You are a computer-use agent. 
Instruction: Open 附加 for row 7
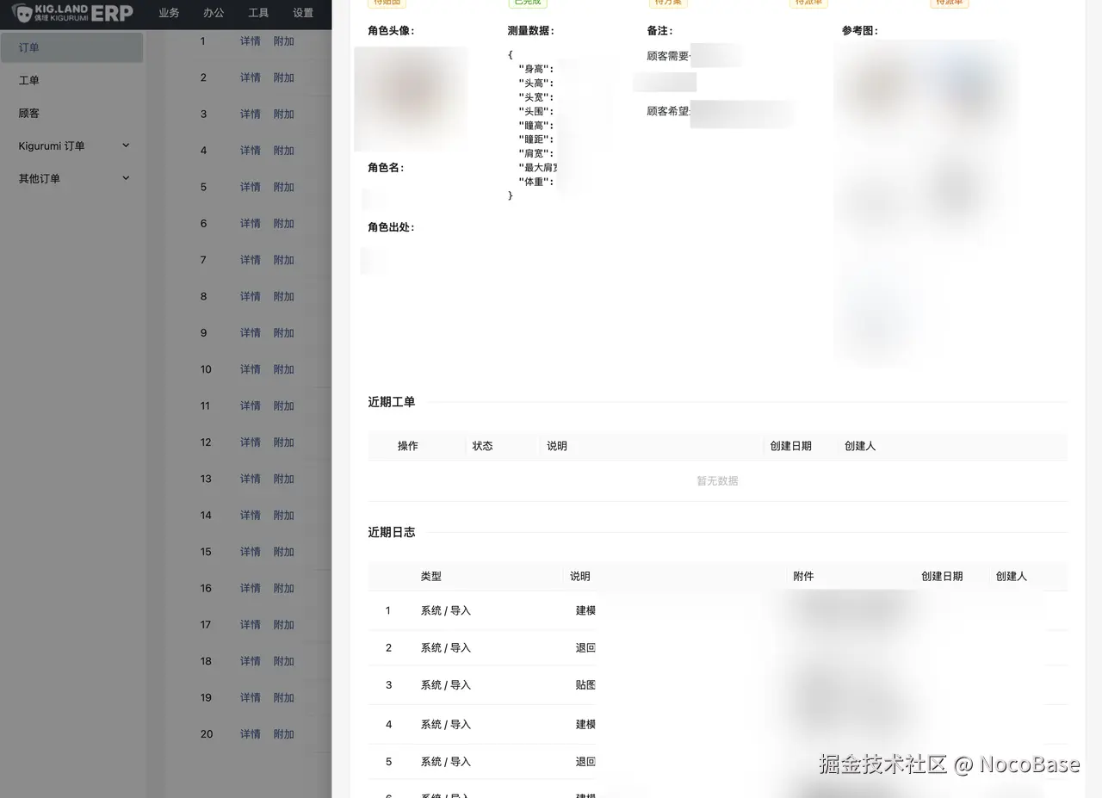click(284, 260)
